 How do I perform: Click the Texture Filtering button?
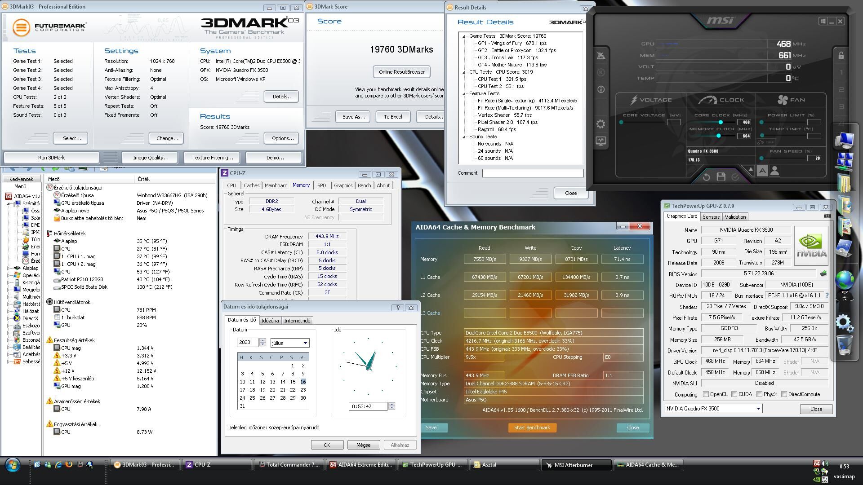click(212, 158)
